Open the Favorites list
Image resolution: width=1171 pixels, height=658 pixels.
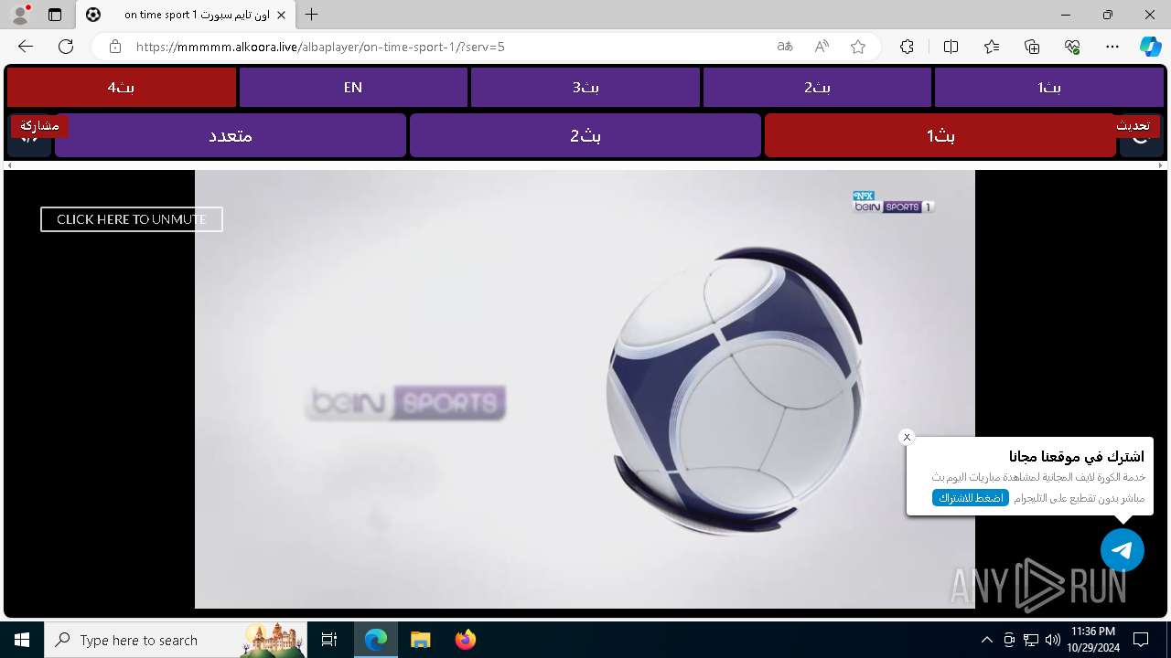pyautogui.click(x=992, y=47)
